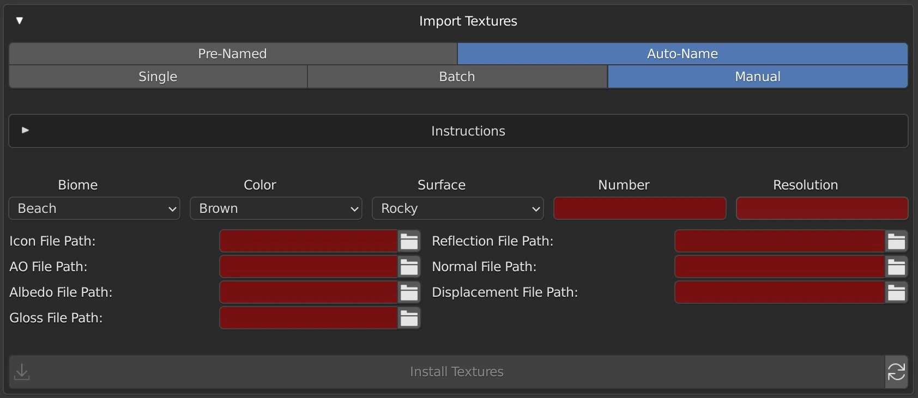Browse for Gloss File Path texture
918x398 pixels.
click(x=409, y=318)
